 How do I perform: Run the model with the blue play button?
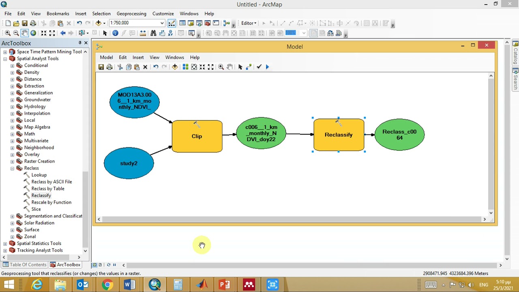coord(267,67)
